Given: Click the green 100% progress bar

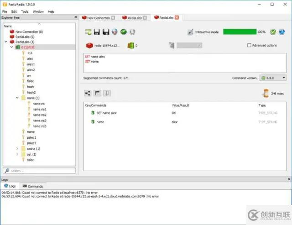Looking at the screenshot, I should 240,32.
